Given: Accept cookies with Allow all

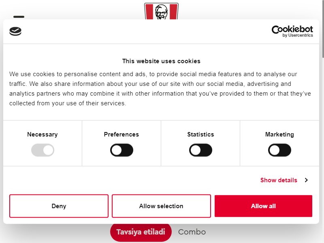Looking at the screenshot, I should pyautogui.click(x=263, y=206).
